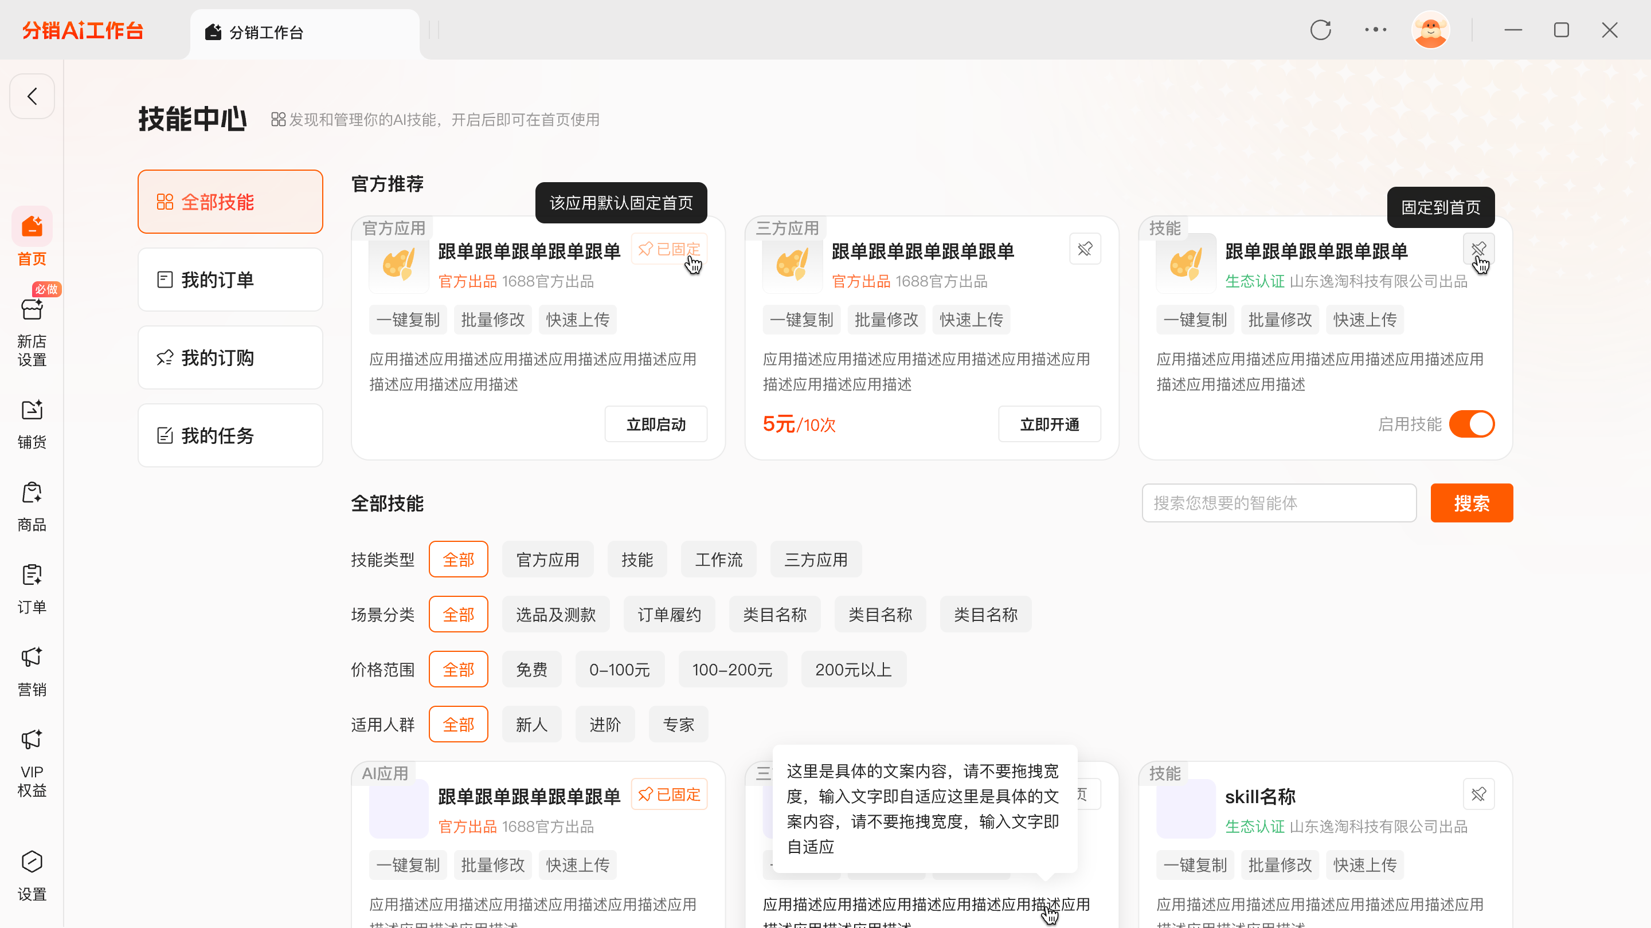Click the 立即开通 button
Viewport: 1651px width, 928px height.
coord(1049,424)
